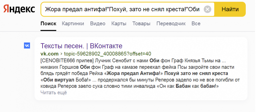Focus the search query input field
Screen dimensions: 256x112
click(122, 9)
